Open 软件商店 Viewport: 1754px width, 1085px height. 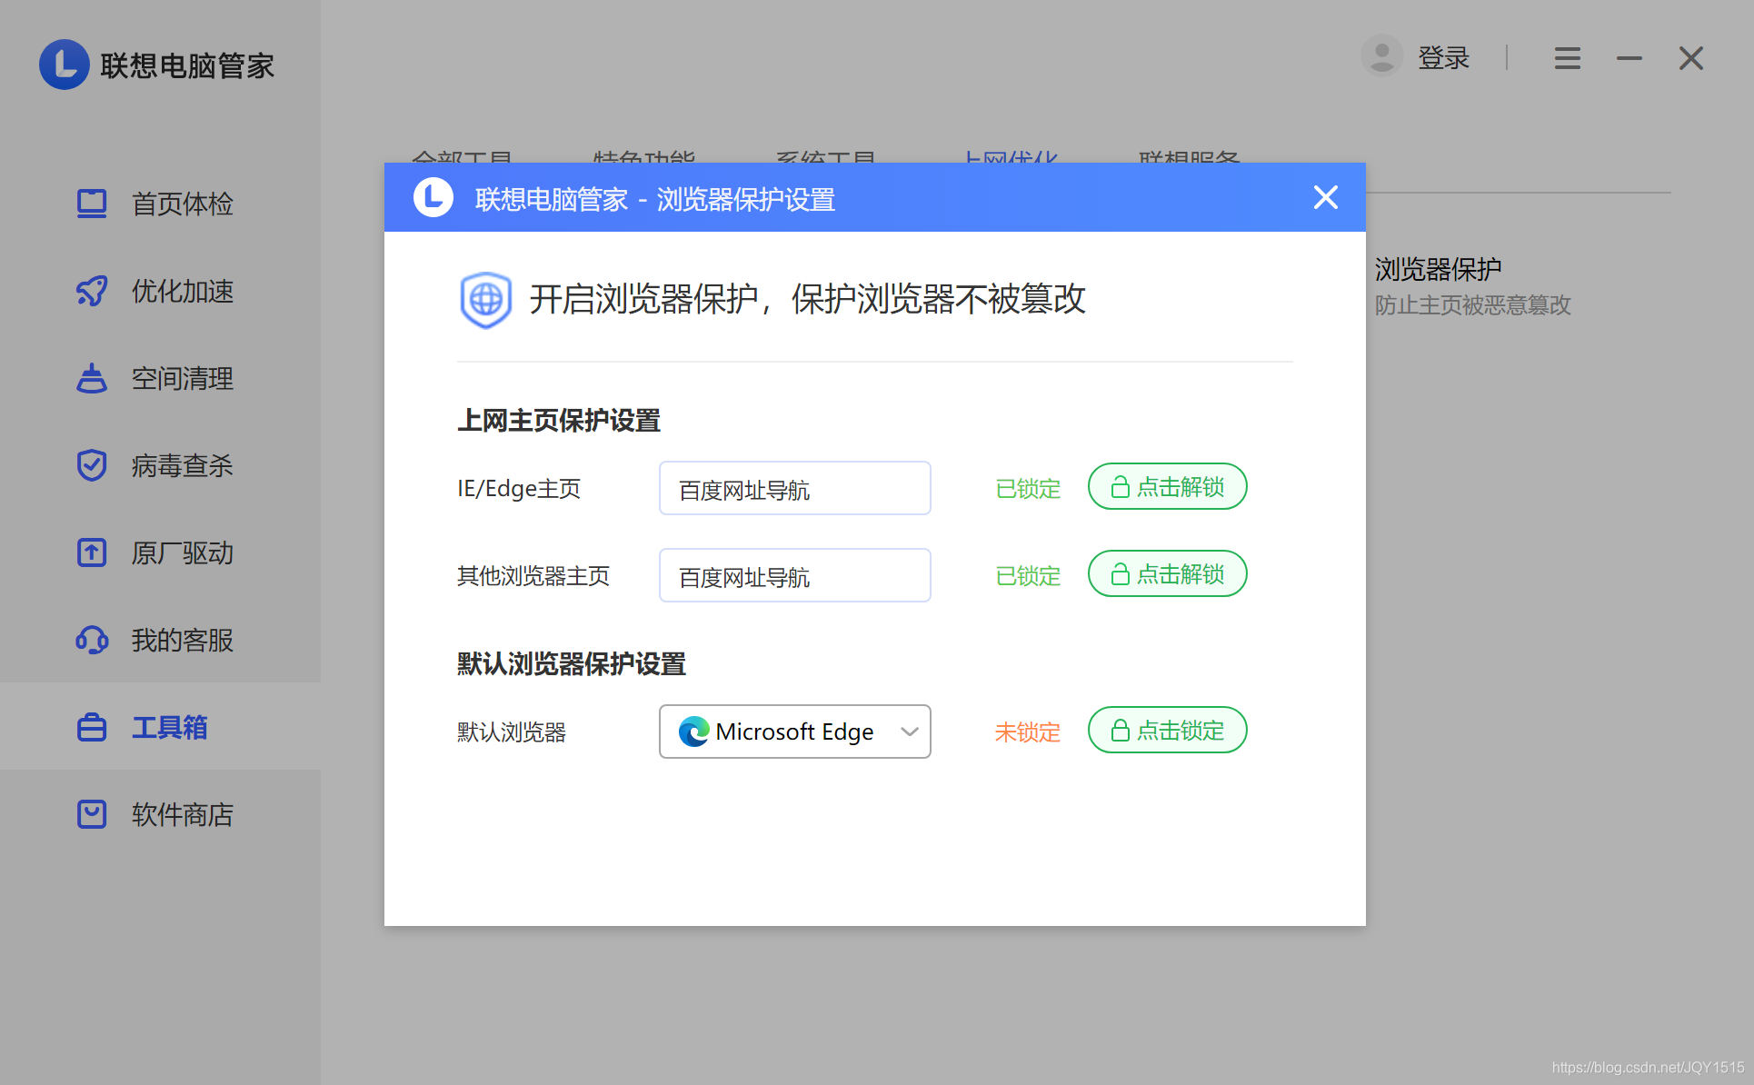pos(160,814)
